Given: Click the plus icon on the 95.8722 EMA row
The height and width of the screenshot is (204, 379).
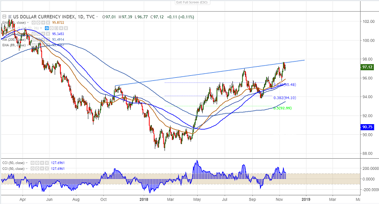Looking at the screenshot, I should pos(43,23).
